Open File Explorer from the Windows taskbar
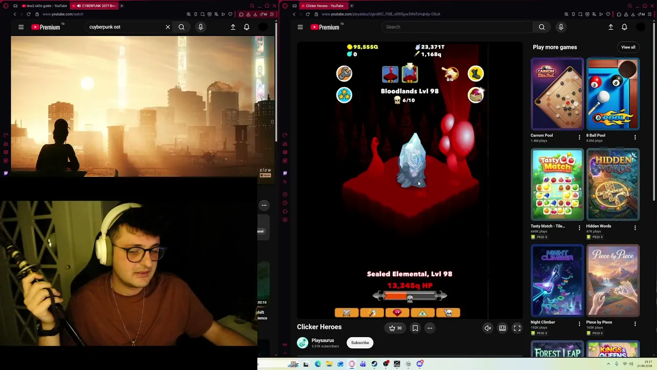657x370 pixels. click(x=329, y=364)
